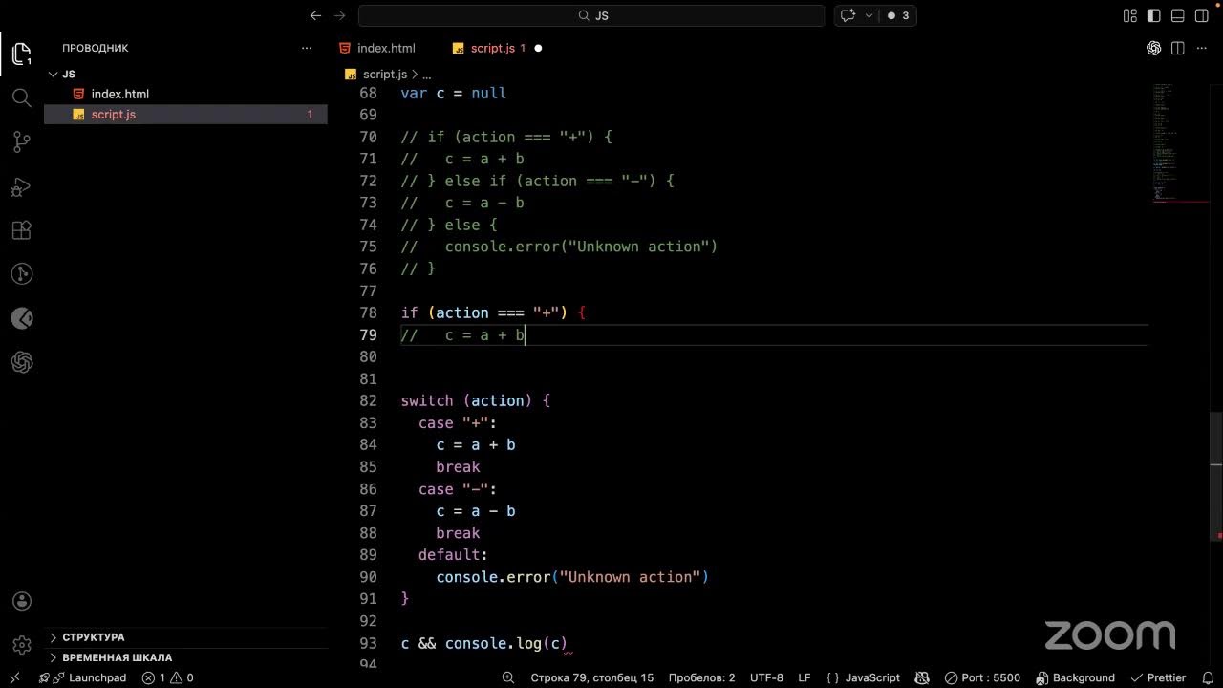Change indentation Пробелов: 2 setting
1223x688 pixels.
(701, 677)
